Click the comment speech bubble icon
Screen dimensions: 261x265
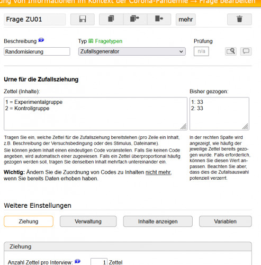click(246, 51)
